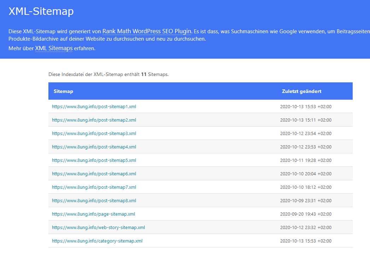Open post-sitemap5.xml
Image resolution: width=370 pixels, height=263 pixels.
click(x=94, y=160)
